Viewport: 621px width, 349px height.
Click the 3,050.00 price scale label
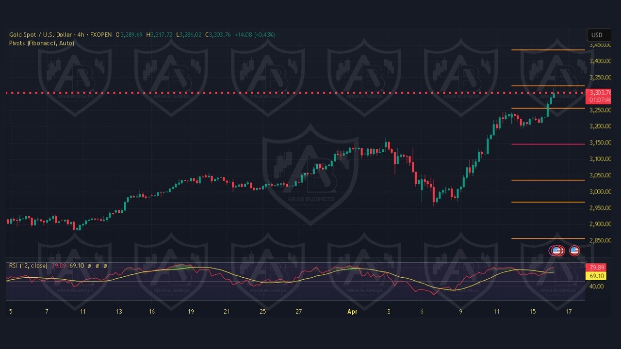(599, 175)
